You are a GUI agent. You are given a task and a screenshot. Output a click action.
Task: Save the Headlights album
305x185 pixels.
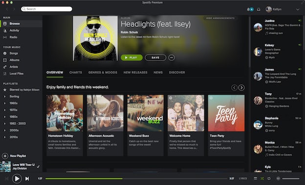155,58
